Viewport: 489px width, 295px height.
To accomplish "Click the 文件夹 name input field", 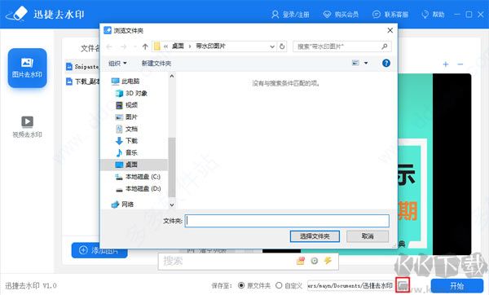I will click(x=287, y=221).
